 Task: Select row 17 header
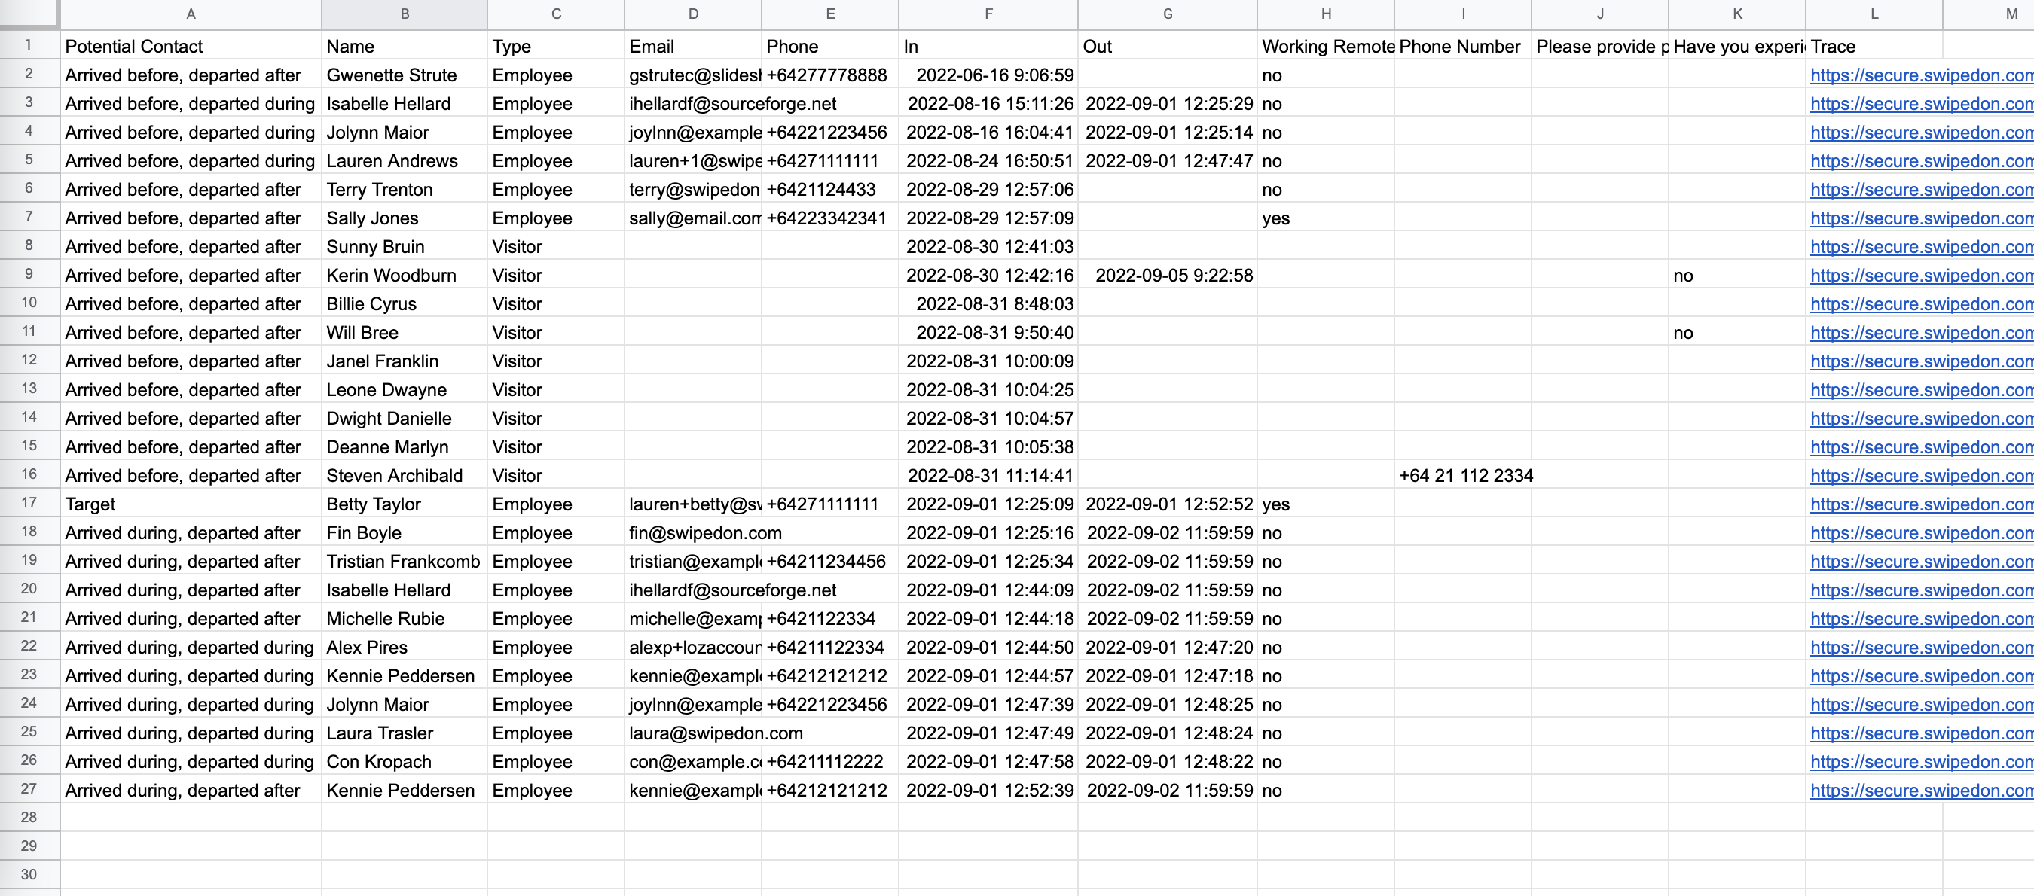[x=29, y=504]
